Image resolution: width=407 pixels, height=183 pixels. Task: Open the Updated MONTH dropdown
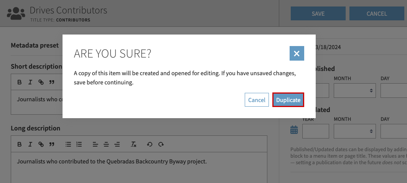point(355,131)
